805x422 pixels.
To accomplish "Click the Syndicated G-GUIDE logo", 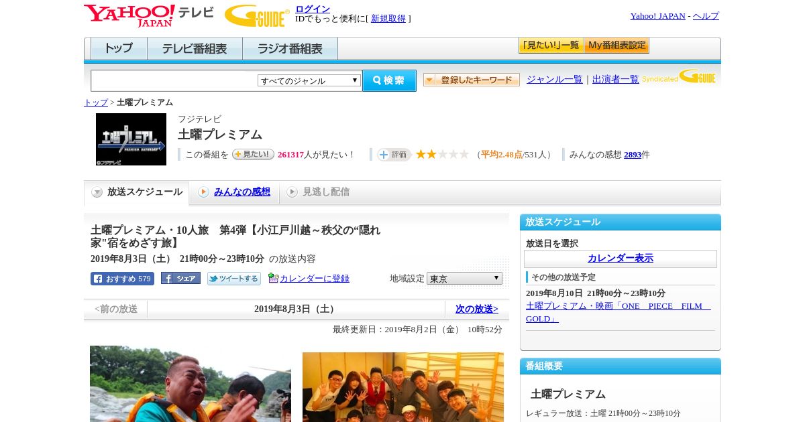I will 679,77.
